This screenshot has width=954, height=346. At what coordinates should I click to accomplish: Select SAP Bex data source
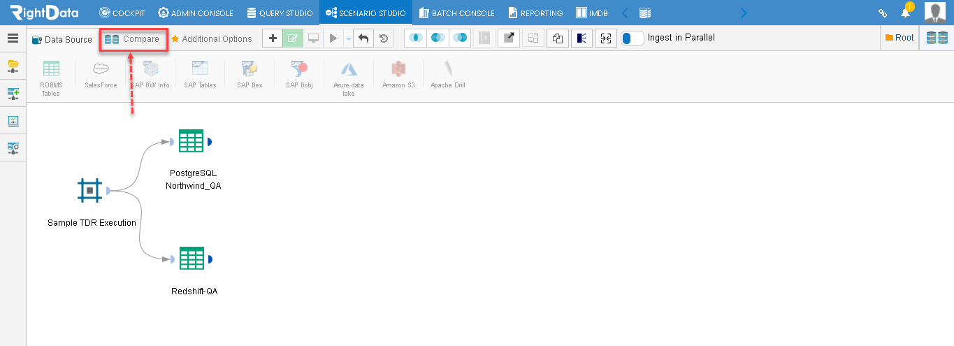(250, 75)
